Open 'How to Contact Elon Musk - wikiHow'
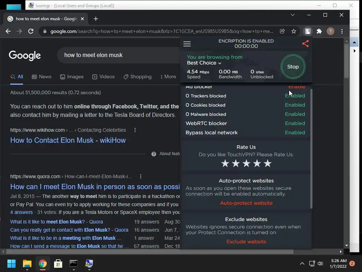The width and height of the screenshot is (362, 272). pyautogui.click(x=68, y=140)
